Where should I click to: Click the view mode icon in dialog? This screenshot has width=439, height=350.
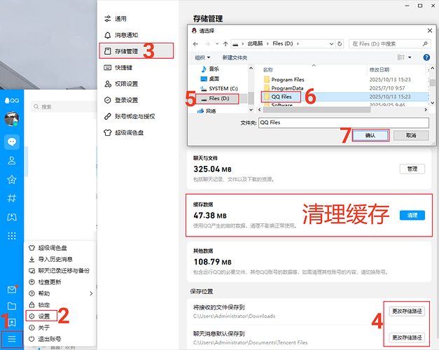click(x=401, y=57)
